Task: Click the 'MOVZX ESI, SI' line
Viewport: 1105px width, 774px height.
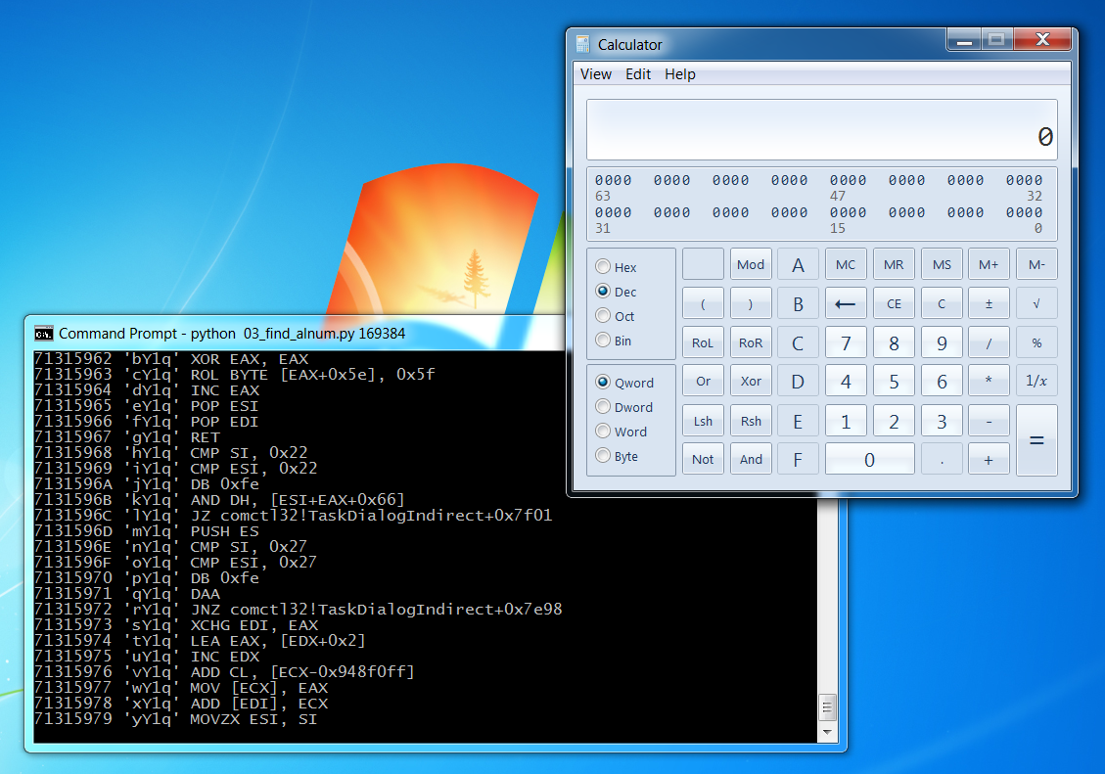Action: tap(175, 719)
